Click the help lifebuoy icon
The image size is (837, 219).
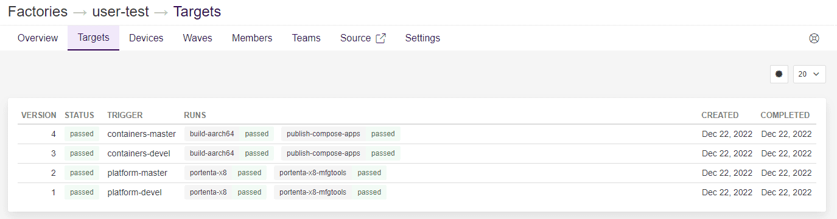coord(814,38)
